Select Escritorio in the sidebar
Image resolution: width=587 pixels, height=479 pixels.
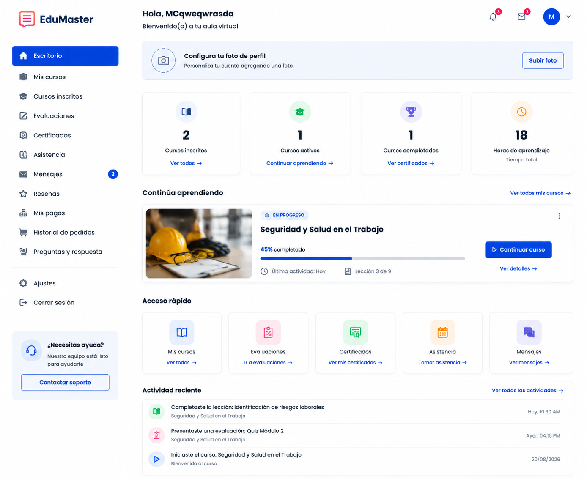point(65,56)
